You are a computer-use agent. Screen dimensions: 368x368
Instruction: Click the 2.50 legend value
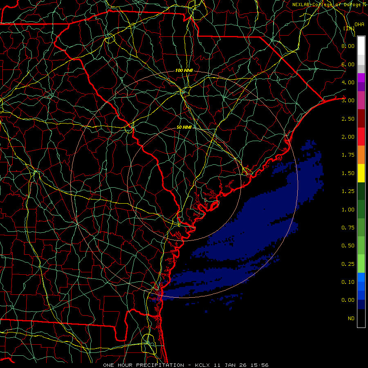348,119
